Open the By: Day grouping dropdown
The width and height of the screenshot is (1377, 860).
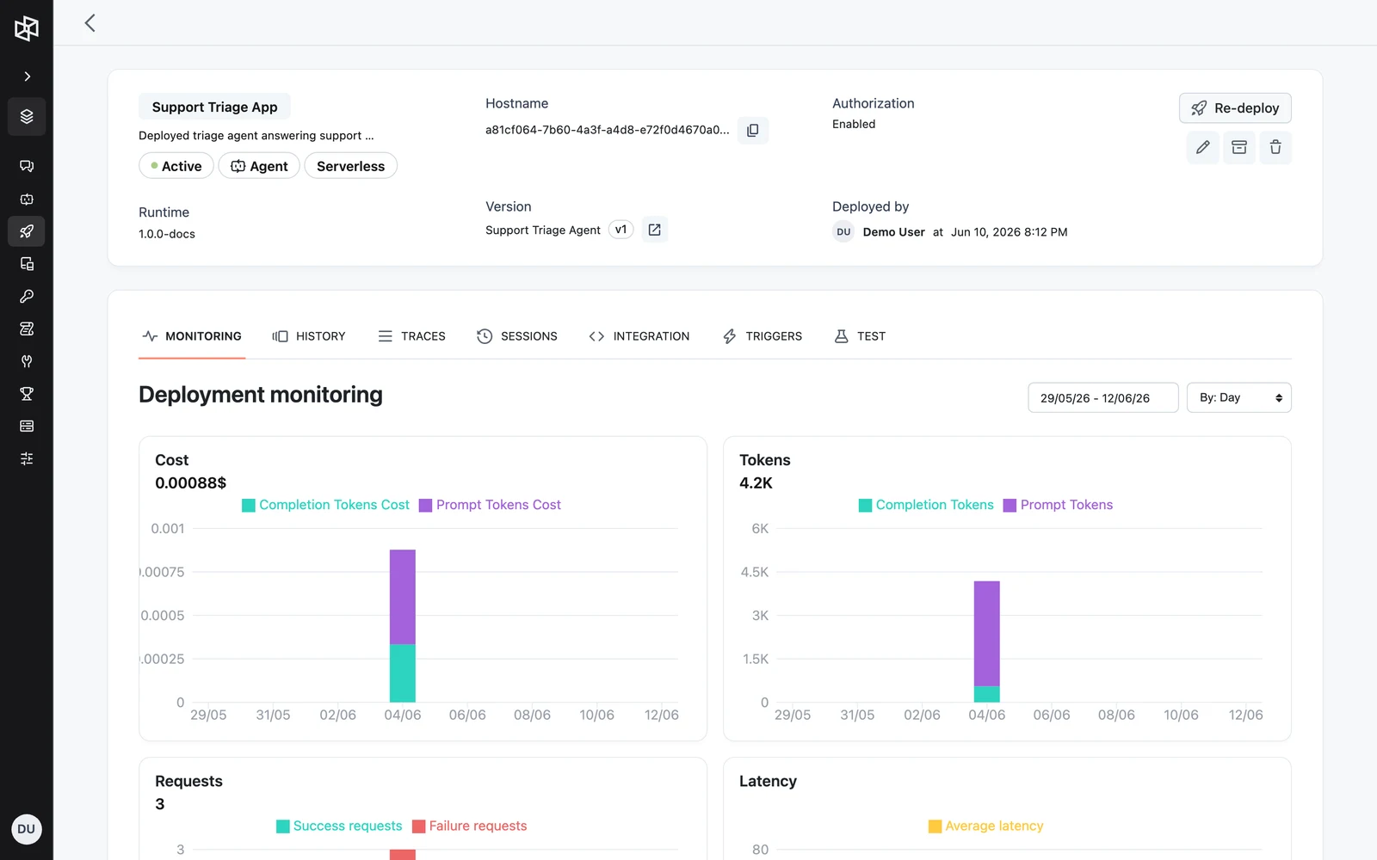click(1238, 398)
